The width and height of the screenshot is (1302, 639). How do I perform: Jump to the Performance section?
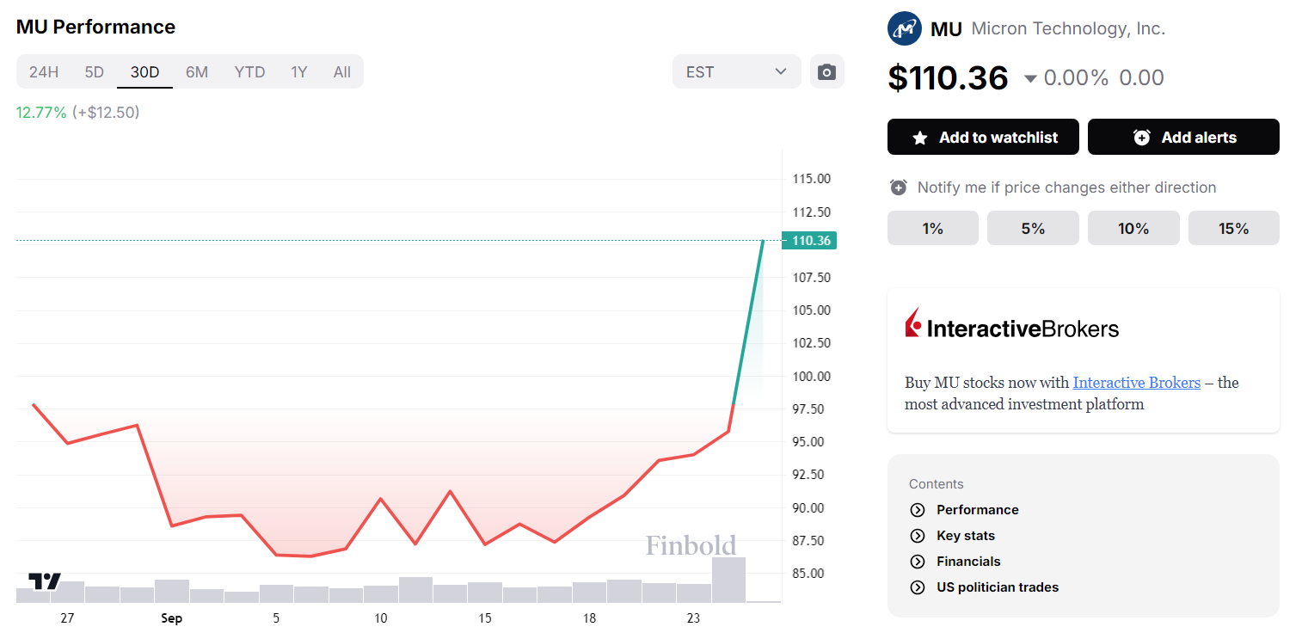pyautogui.click(x=977, y=510)
